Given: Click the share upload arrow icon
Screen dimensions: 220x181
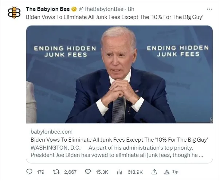Looking at the screenshot, I should [154, 172].
